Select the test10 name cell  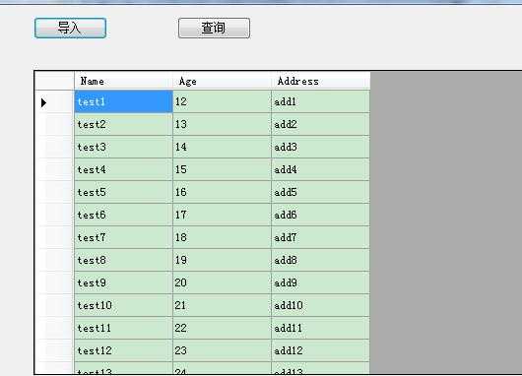tap(123, 305)
